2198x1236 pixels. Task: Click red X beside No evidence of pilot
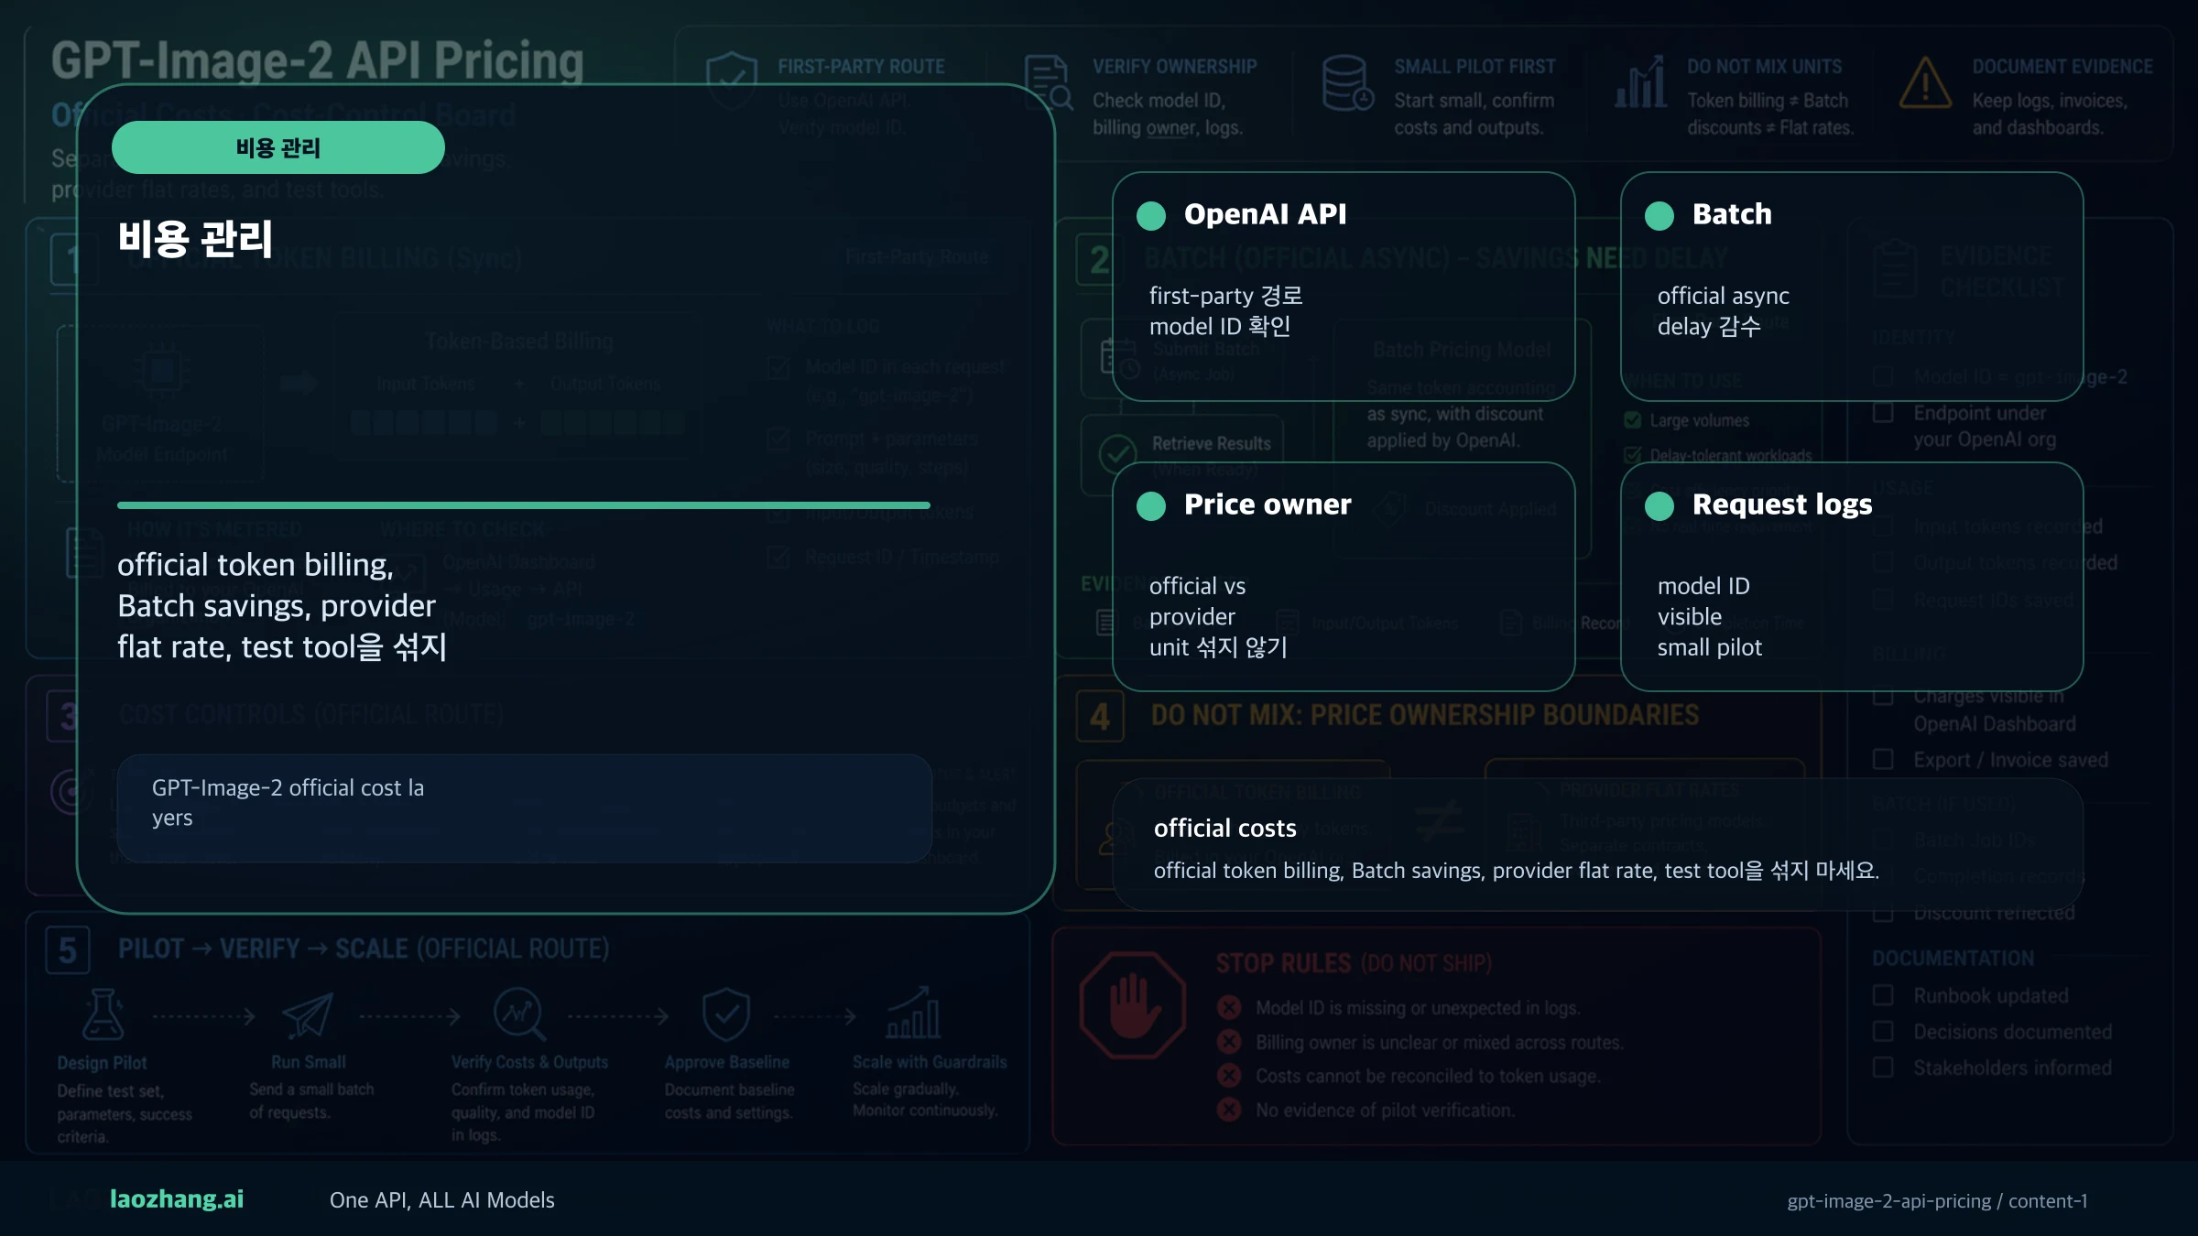coord(1229,1110)
